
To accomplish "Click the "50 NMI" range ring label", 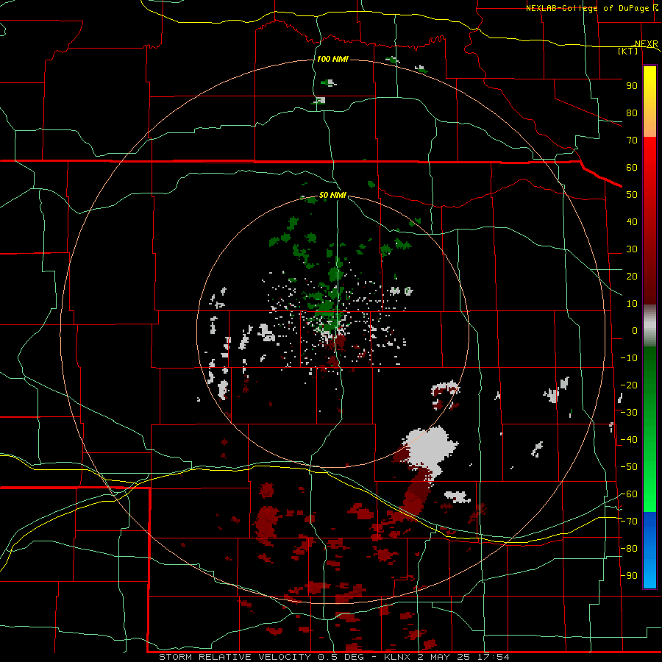I will pyautogui.click(x=332, y=195).
